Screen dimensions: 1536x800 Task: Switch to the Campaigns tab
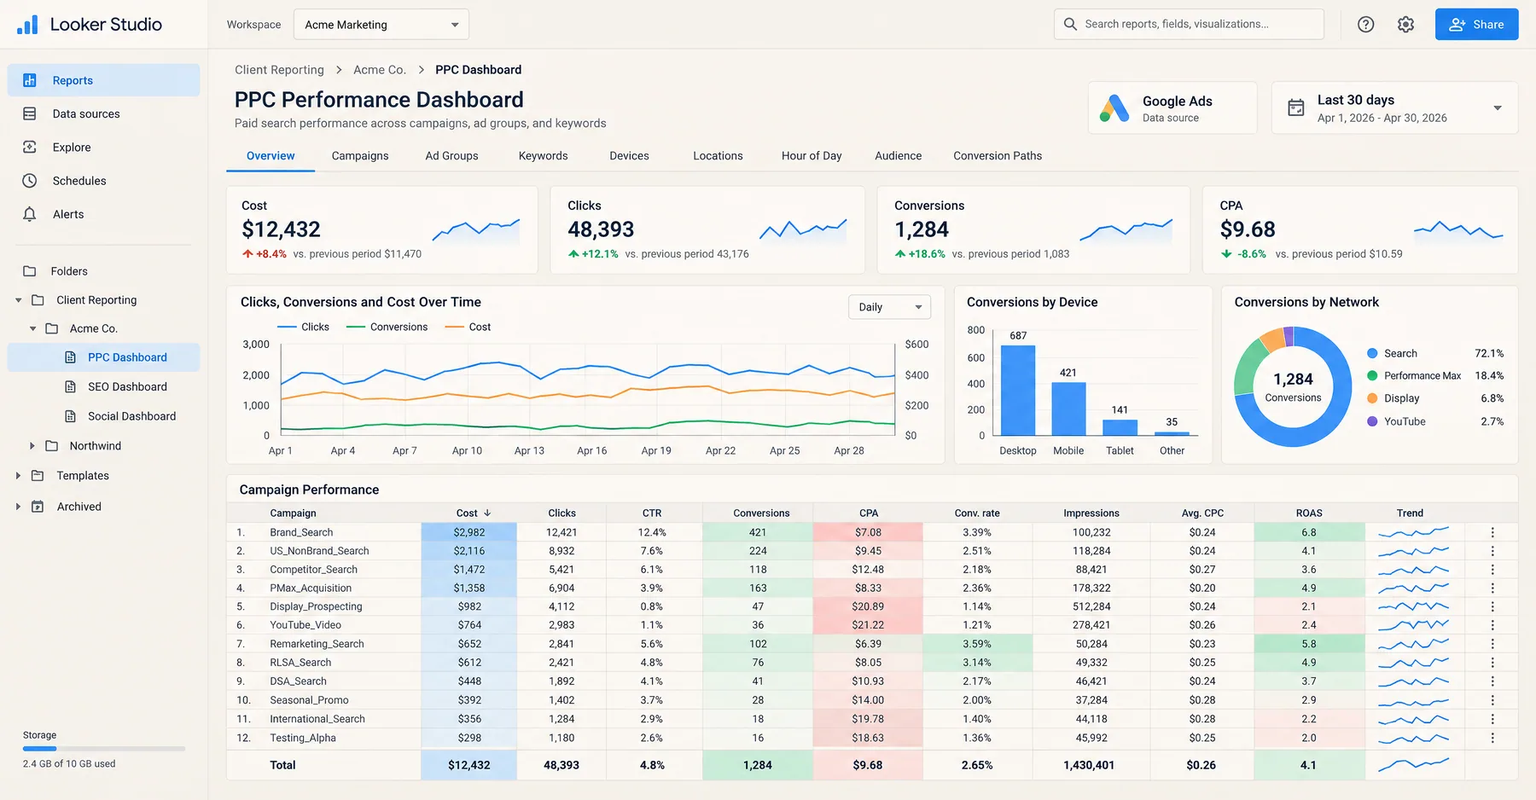pyautogui.click(x=360, y=156)
